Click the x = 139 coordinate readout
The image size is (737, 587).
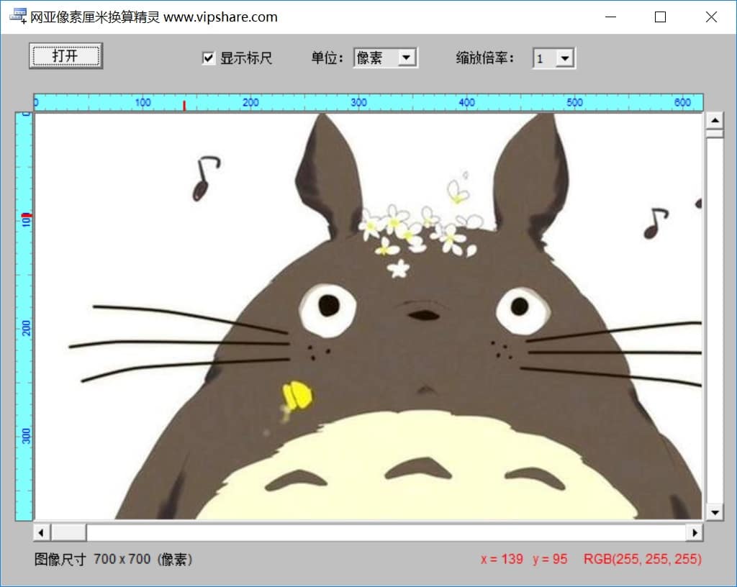tap(502, 559)
